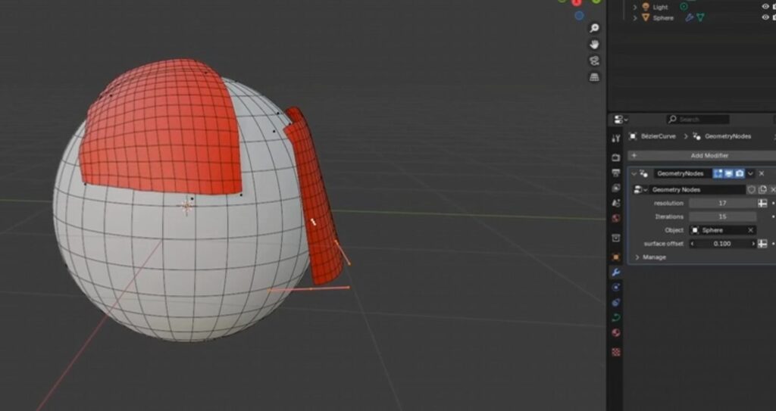This screenshot has height=411, width=776.
Task: Open the Collection properties tab
Action: point(616,238)
